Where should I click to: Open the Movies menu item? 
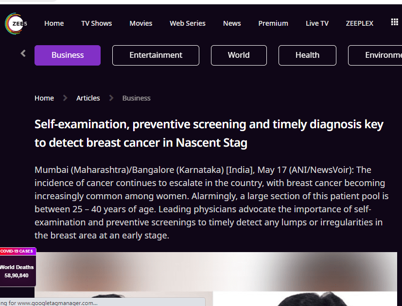(140, 23)
